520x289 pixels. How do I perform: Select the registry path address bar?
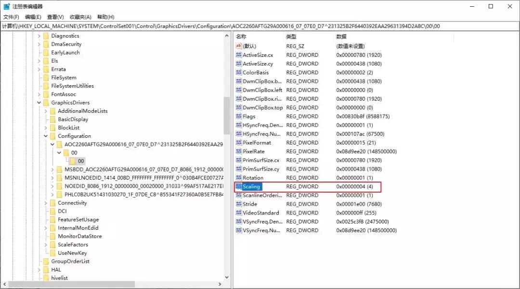coord(193,26)
